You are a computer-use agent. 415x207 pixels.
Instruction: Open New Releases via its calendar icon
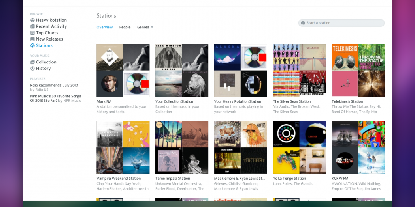pyautogui.click(x=32, y=39)
